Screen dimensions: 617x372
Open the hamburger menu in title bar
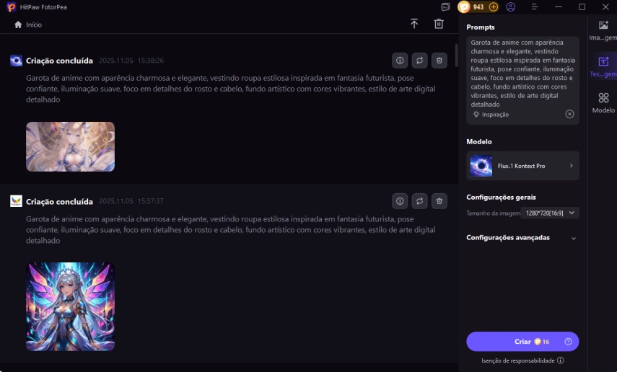[534, 6]
